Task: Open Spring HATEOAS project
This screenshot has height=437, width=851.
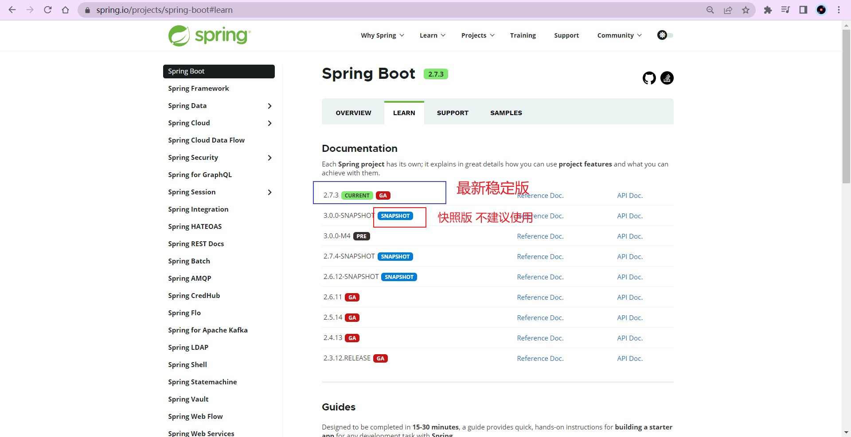Action: (x=195, y=227)
